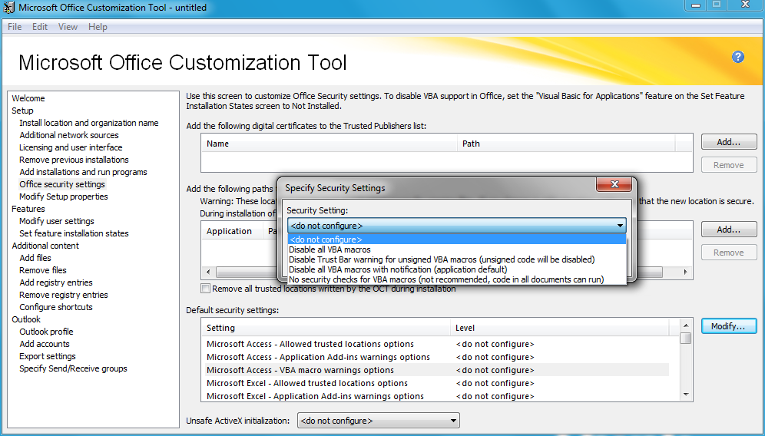Click the security settings list scrollbar down arrow
The width and height of the screenshot is (765, 436).
click(686, 395)
